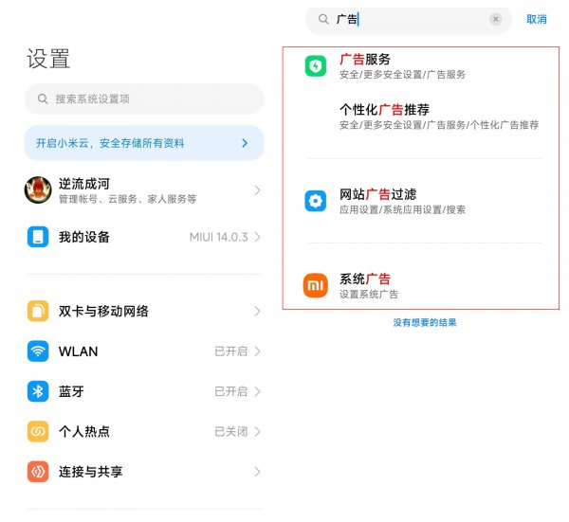Focus the 广告 search input field
Screen dimensions: 569x522
409,19
